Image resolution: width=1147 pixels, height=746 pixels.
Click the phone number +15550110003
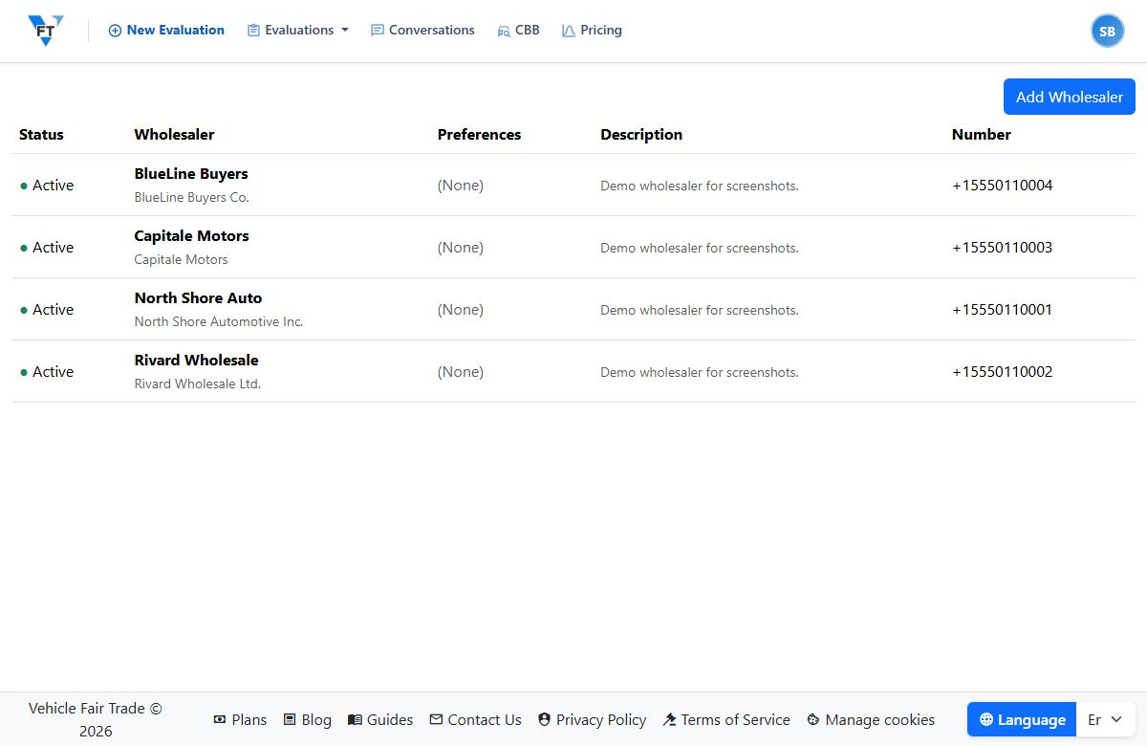click(1002, 248)
